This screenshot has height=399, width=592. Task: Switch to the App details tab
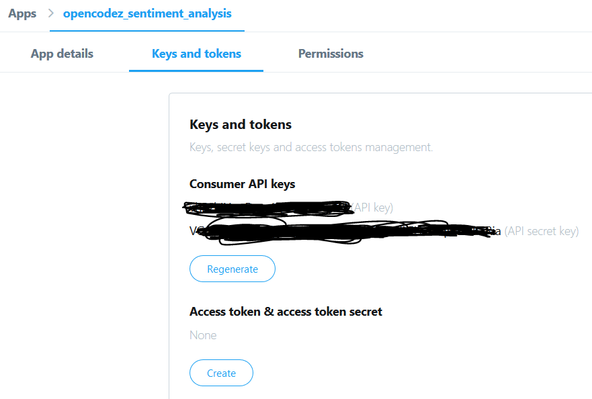[x=62, y=54]
